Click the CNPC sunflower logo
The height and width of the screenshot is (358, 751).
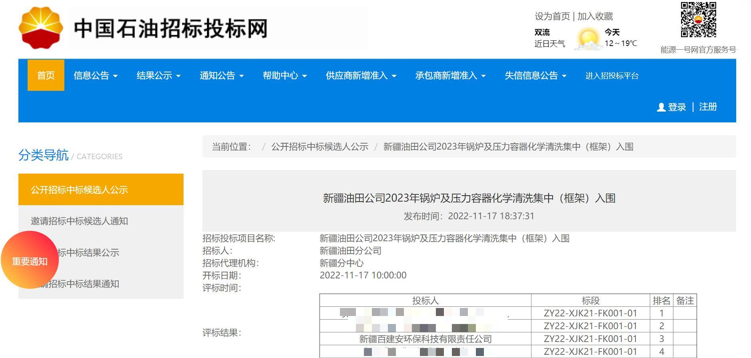(41, 28)
